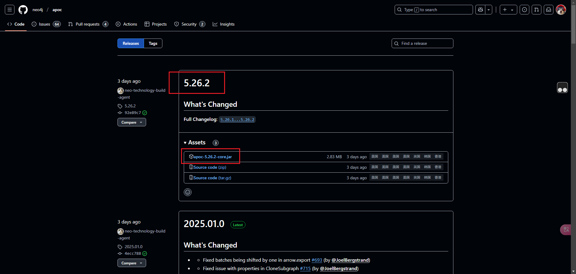This screenshot has height=274, width=576.
Task: Click the tag icon next to 2025.01.0
Action: point(120,247)
